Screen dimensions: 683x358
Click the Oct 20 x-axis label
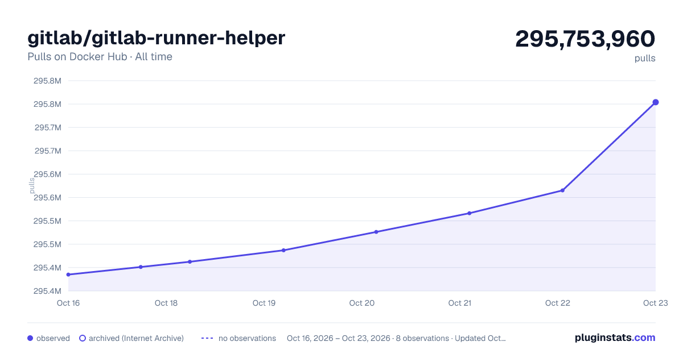[362, 303]
